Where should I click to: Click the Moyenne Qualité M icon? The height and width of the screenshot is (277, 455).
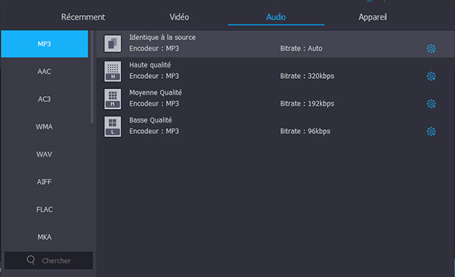coord(113,99)
